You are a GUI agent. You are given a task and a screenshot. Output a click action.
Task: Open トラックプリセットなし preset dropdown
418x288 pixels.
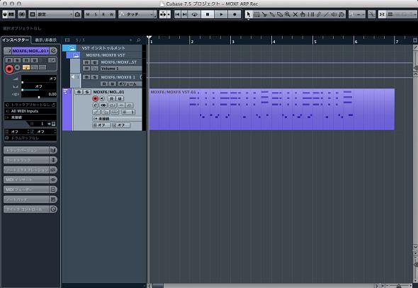[x=30, y=105]
